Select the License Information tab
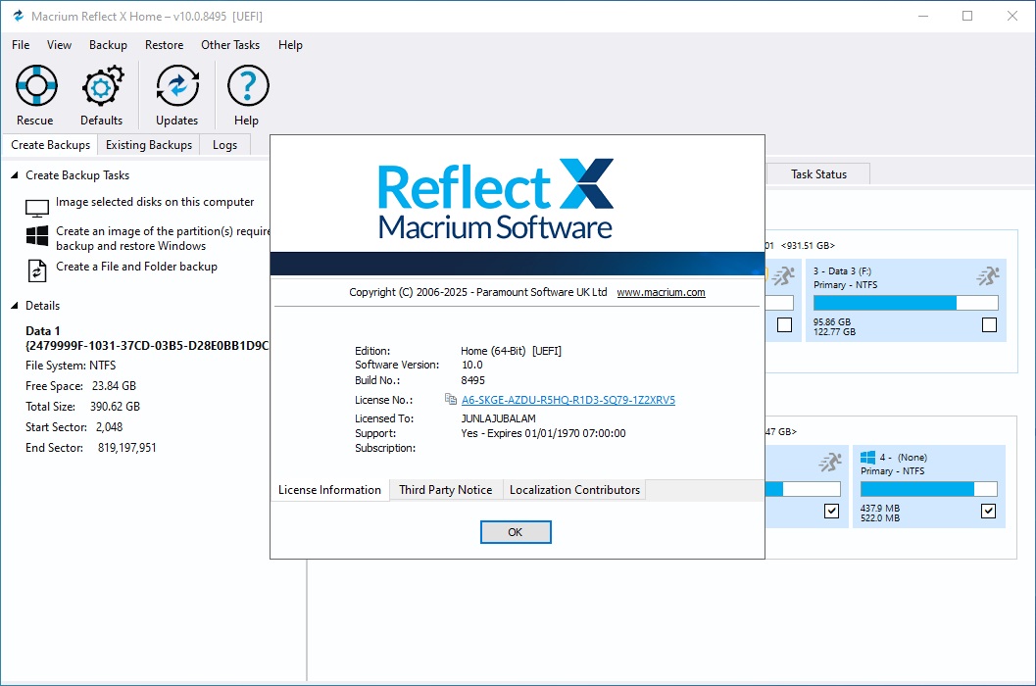This screenshot has width=1036, height=686. point(329,490)
